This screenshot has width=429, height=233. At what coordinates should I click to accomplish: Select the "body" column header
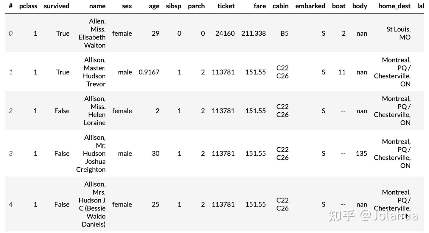click(x=360, y=6)
